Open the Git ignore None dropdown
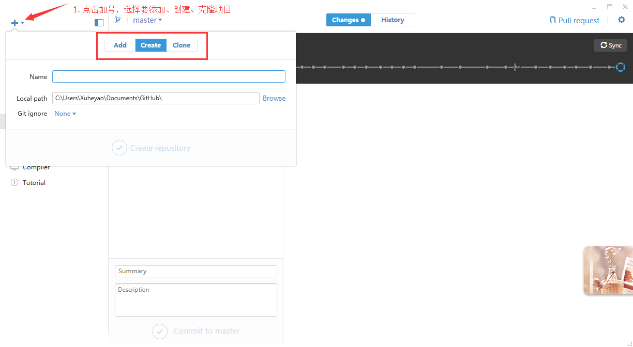633x347 pixels. pyautogui.click(x=65, y=114)
